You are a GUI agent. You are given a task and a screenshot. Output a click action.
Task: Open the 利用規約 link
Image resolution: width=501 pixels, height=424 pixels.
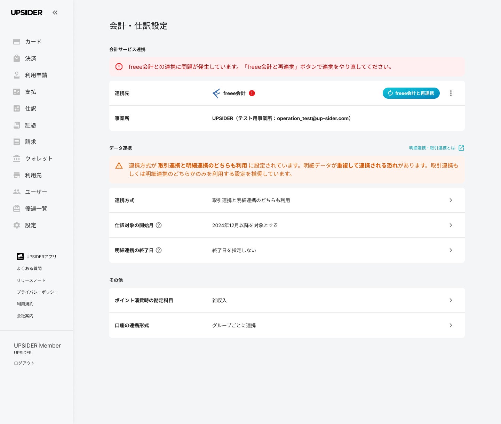pyautogui.click(x=25, y=304)
